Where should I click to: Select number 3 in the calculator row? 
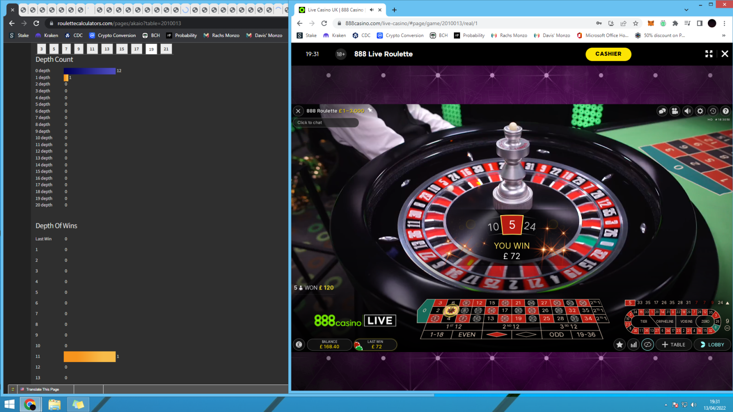point(41,49)
